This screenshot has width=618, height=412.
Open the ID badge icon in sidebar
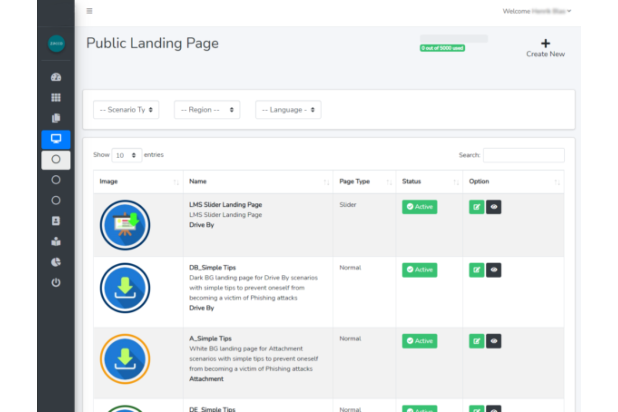coord(56,221)
